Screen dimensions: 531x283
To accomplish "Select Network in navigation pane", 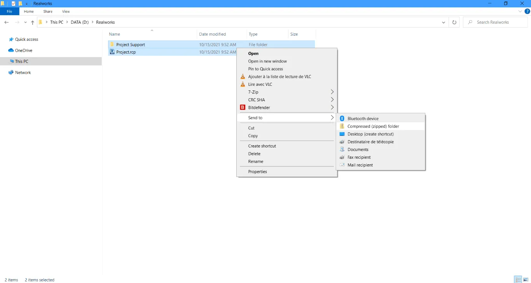I will [23, 73].
